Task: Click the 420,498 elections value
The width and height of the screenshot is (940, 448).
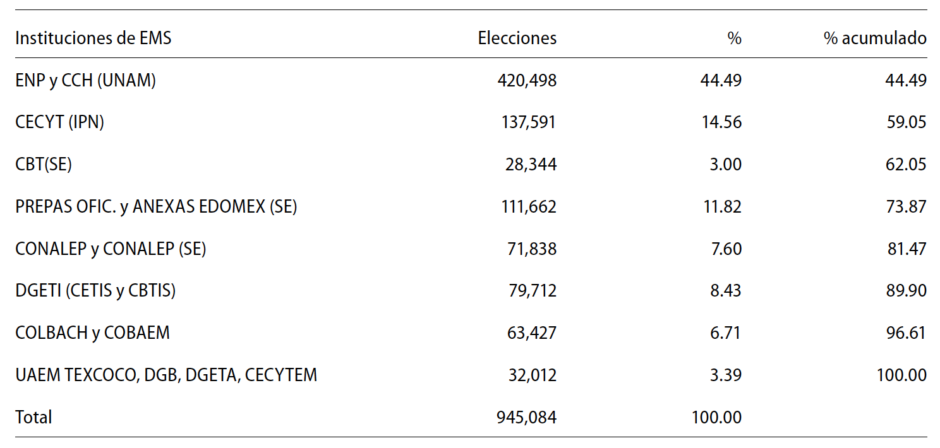Action: tap(527, 81)
